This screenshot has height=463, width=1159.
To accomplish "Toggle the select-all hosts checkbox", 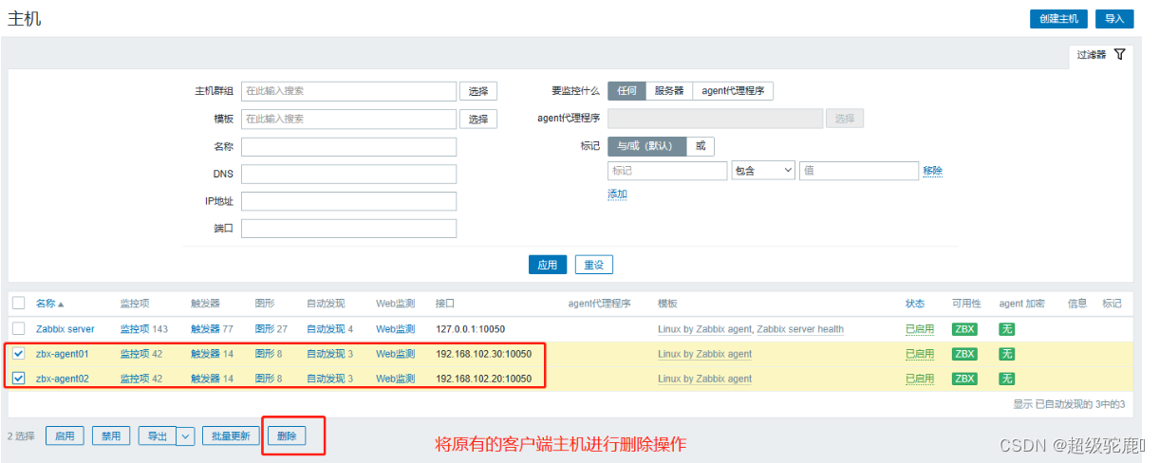I will click(x=18, y=304).
